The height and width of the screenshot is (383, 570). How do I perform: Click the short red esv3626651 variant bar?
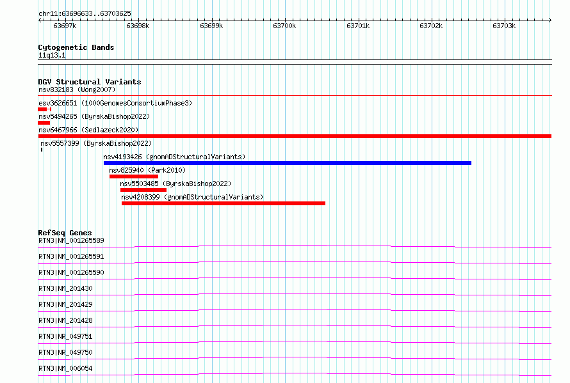coord(44,109)
